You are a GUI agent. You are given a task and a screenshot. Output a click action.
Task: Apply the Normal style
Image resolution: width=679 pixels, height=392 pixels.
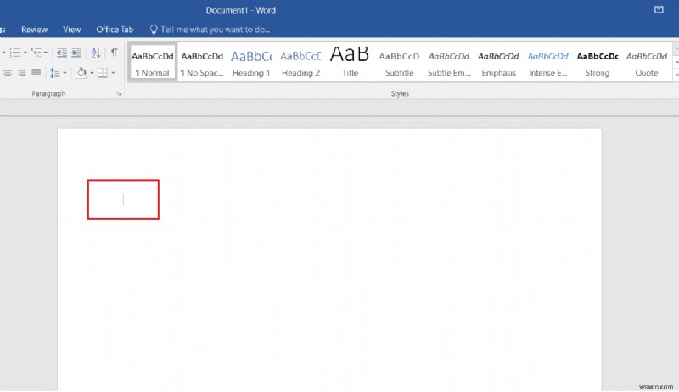(x=153, y=62)
